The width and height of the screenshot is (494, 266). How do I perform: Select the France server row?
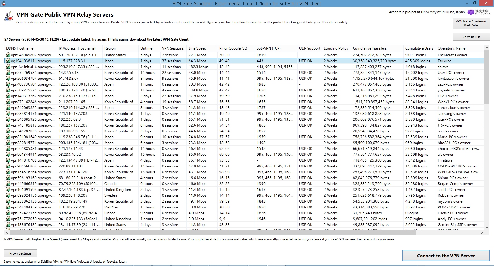tap(244, 213)
